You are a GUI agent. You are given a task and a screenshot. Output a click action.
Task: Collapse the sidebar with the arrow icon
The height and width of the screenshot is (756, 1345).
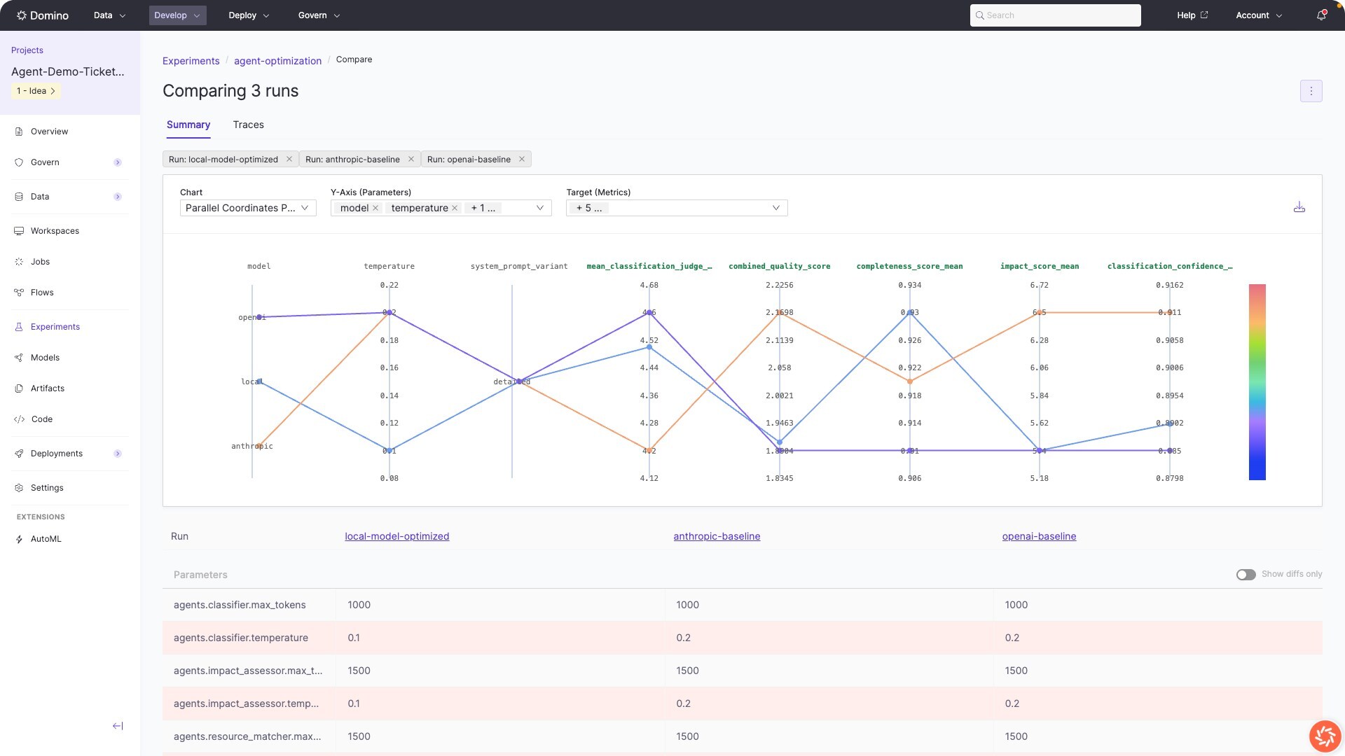click(118, 726)
